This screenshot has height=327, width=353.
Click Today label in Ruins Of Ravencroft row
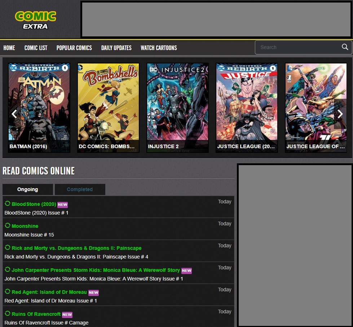[224, 311]
